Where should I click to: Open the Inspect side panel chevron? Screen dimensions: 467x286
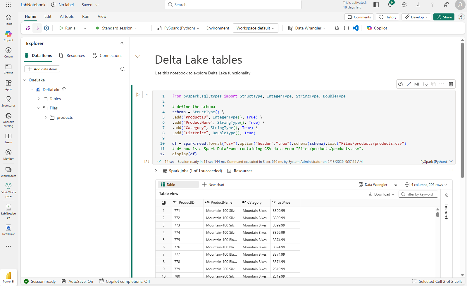pos(447,195)
